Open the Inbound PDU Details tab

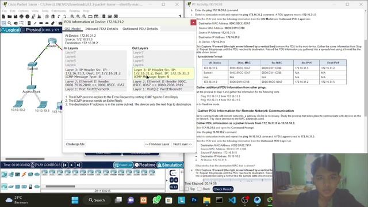pos(101,29)
